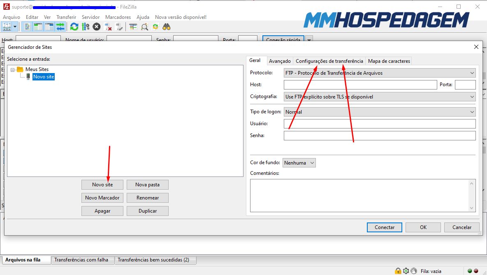Click the reconnect to last server icon
This screenshot has height=275, width=487.
tap(119, 27)
